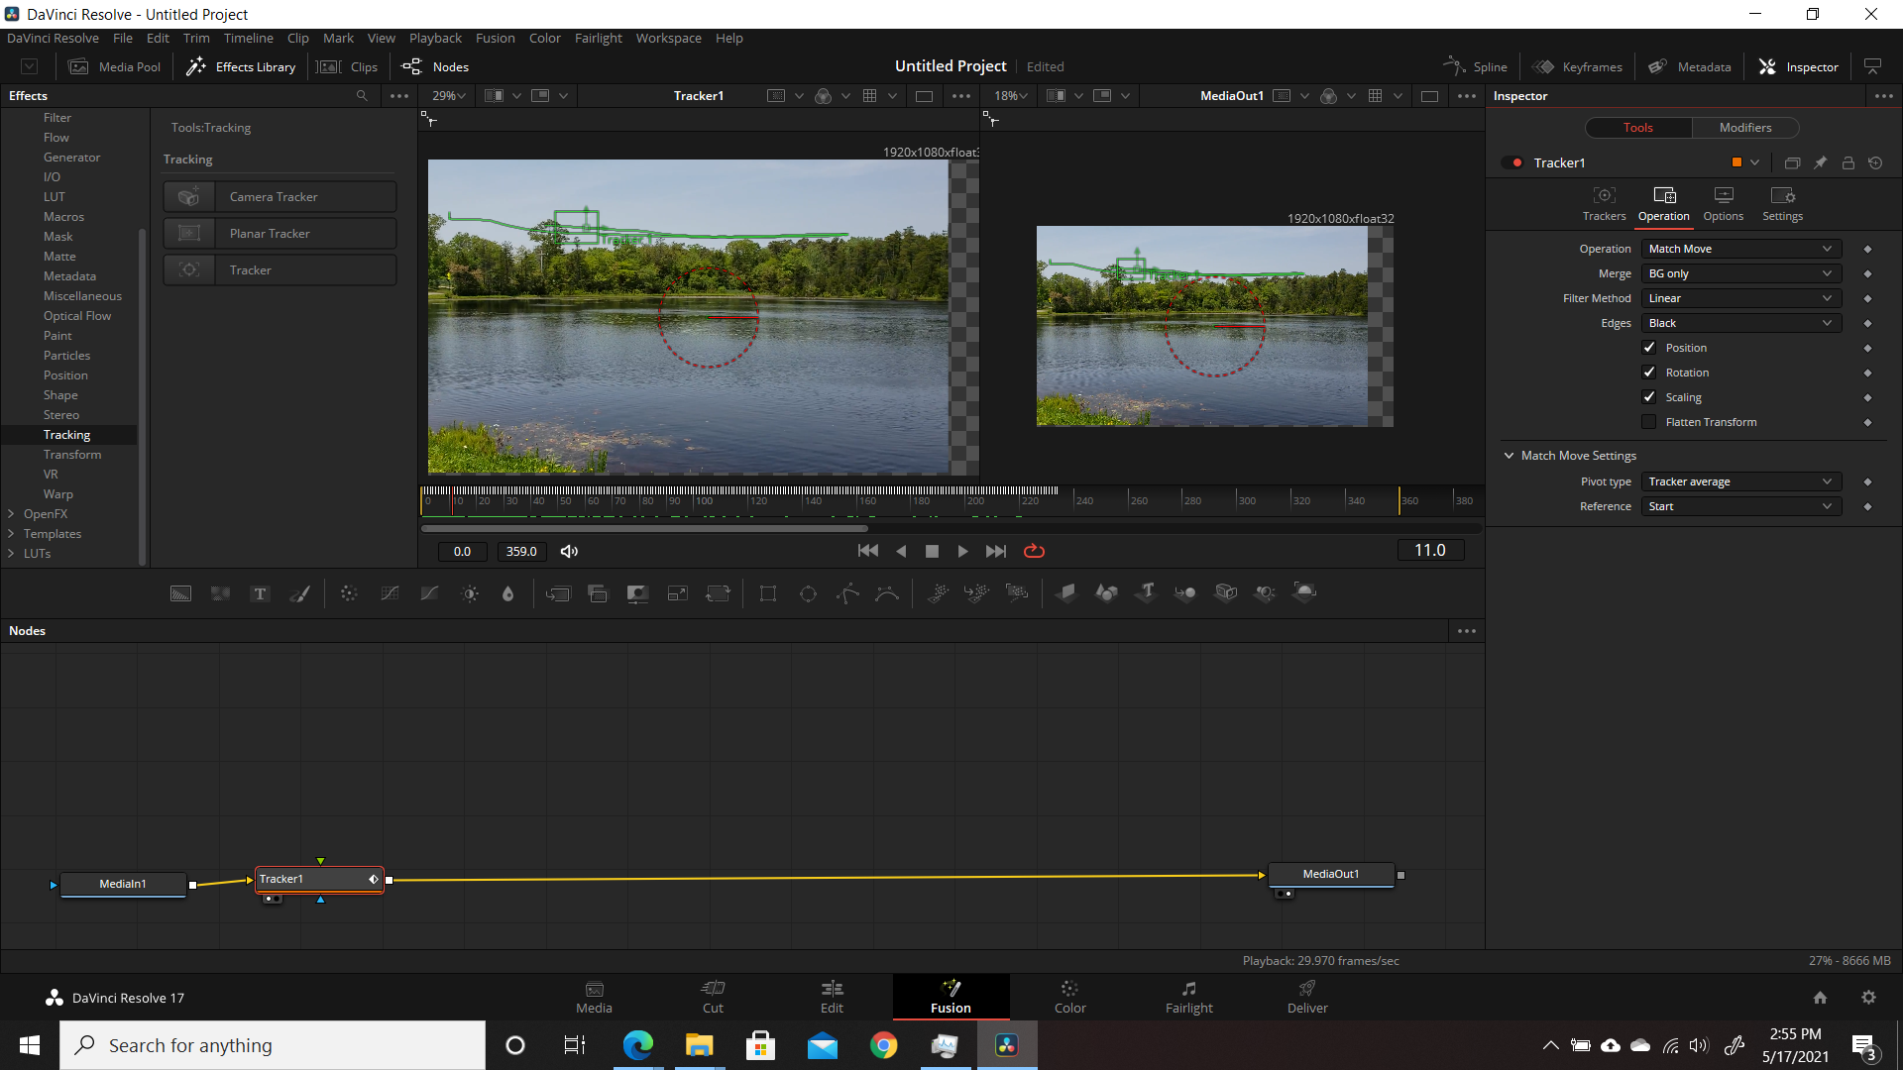Image resolution: width=1903 pixels, height=1070 pixels.
Task: Open the left viewer 29% zoom dropdown
Action: [448, 96]
